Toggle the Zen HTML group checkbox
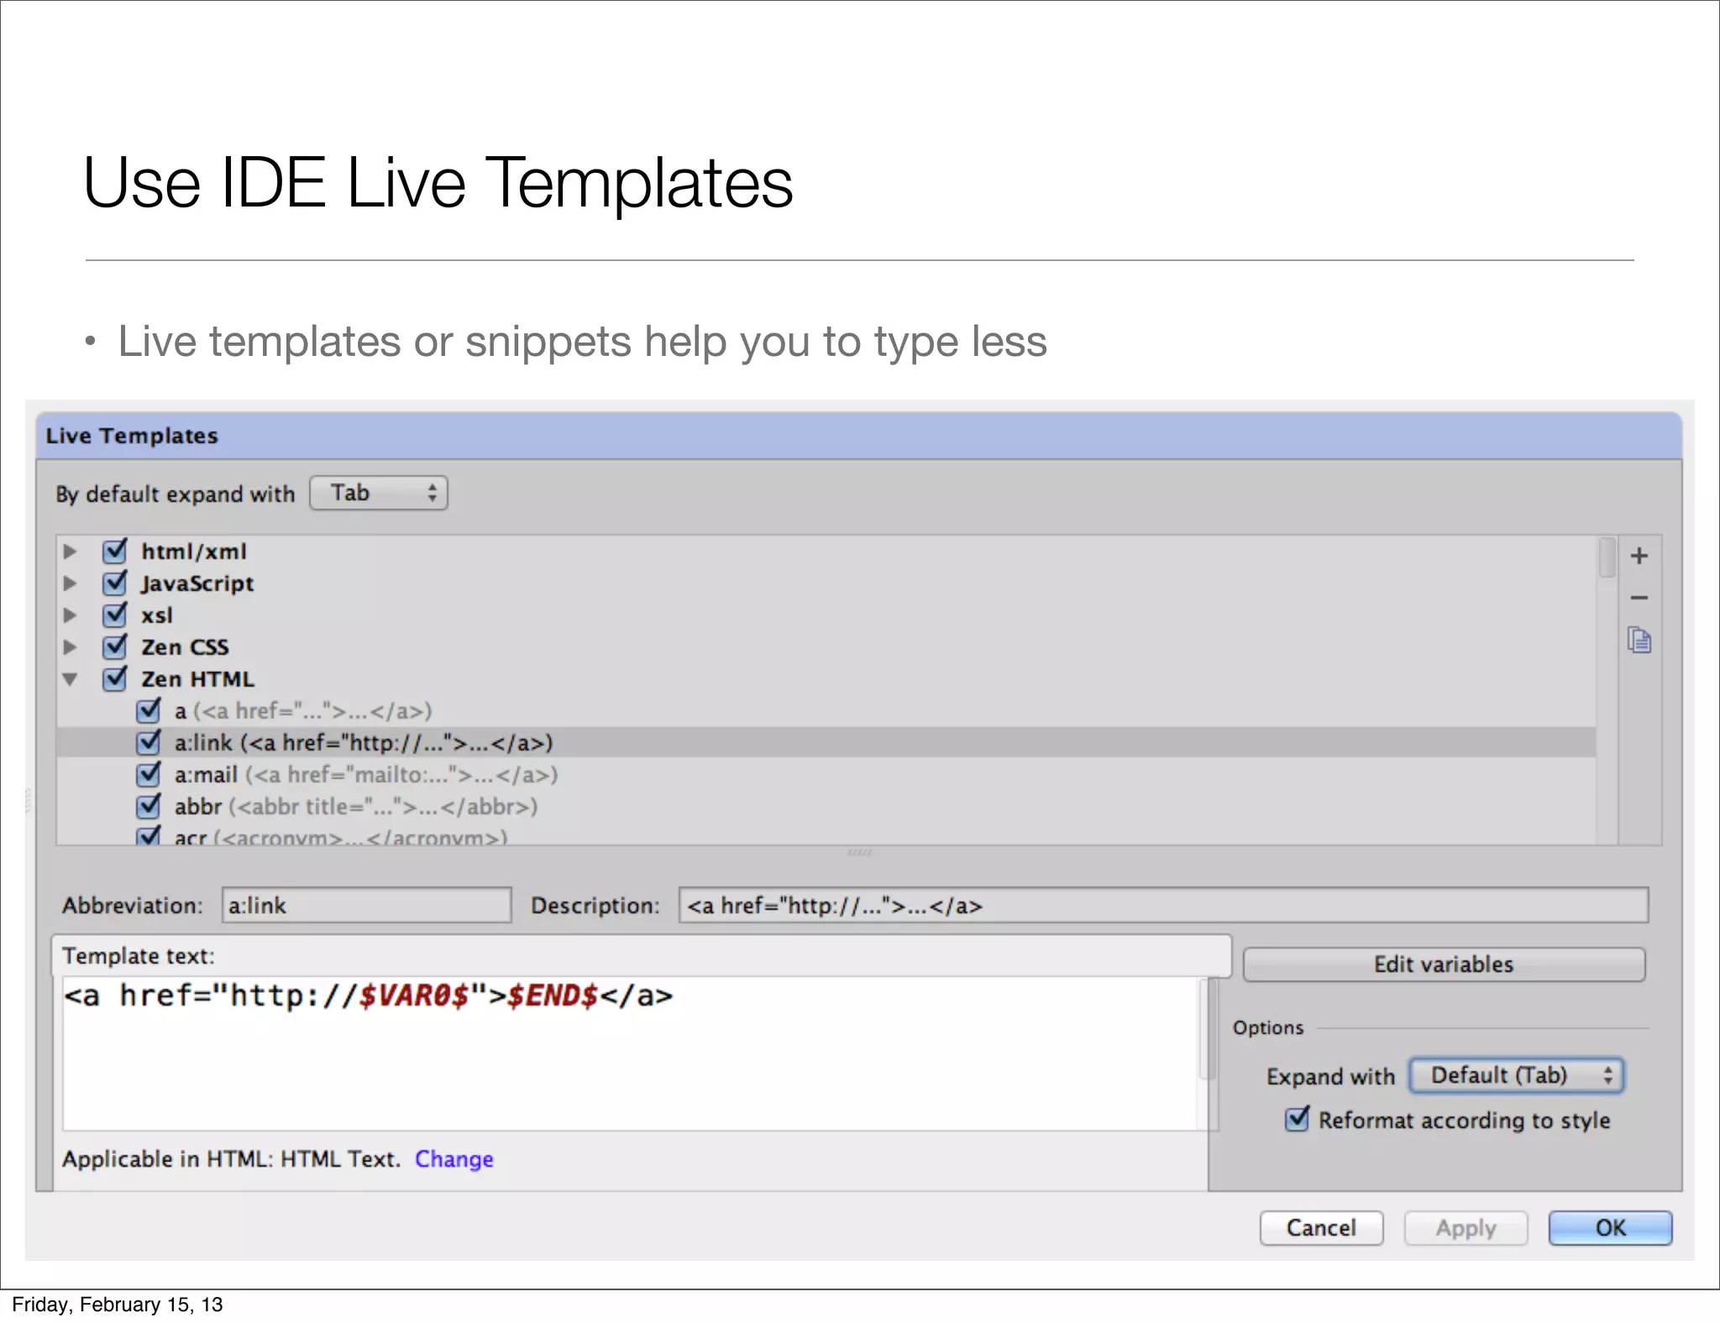1720x1323 pixels. [x=115, y=679]
